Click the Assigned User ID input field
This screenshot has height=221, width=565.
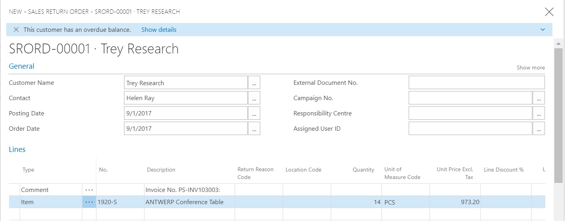tap(471, 129)
